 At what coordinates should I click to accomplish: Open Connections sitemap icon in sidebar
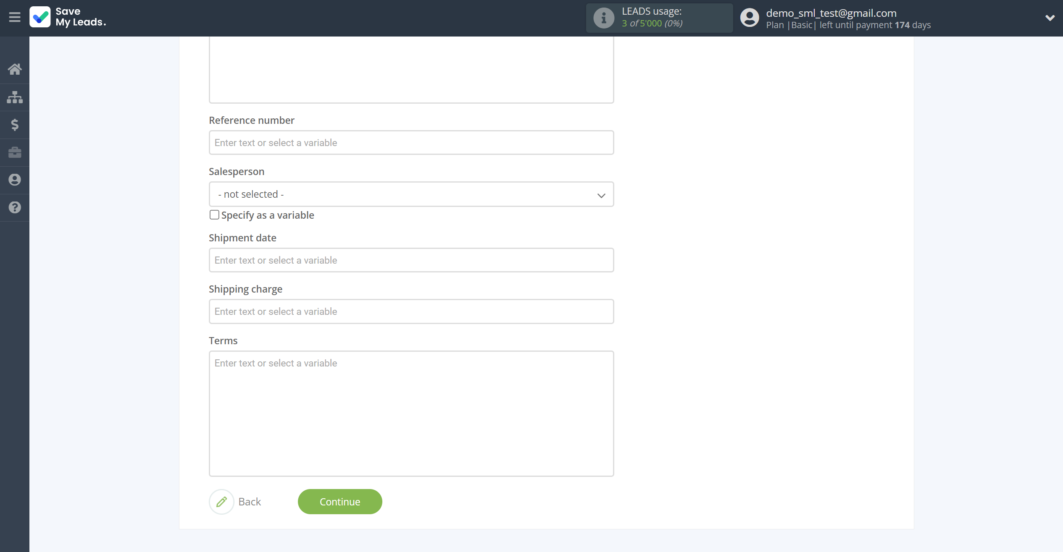pyautogui.click(x=15, y=97)
